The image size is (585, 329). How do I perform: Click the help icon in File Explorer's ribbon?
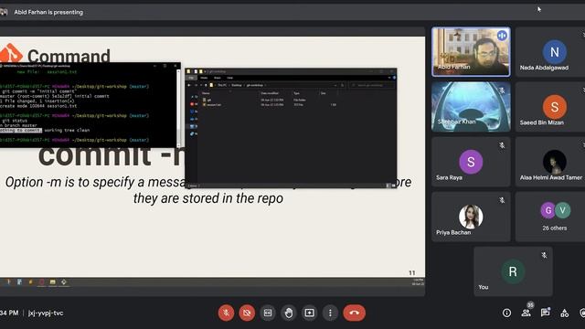coord(394,78)
